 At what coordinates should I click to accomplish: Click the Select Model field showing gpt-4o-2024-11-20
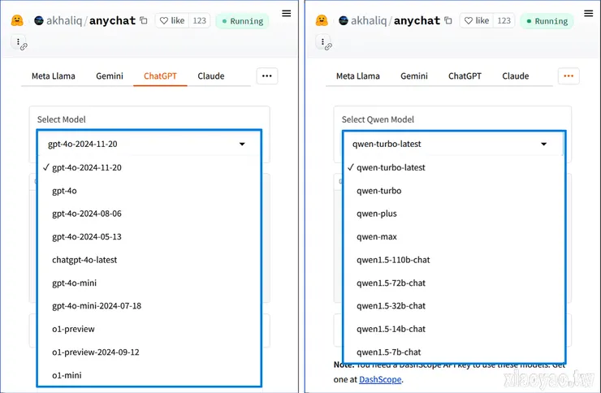tap(149, 144)
